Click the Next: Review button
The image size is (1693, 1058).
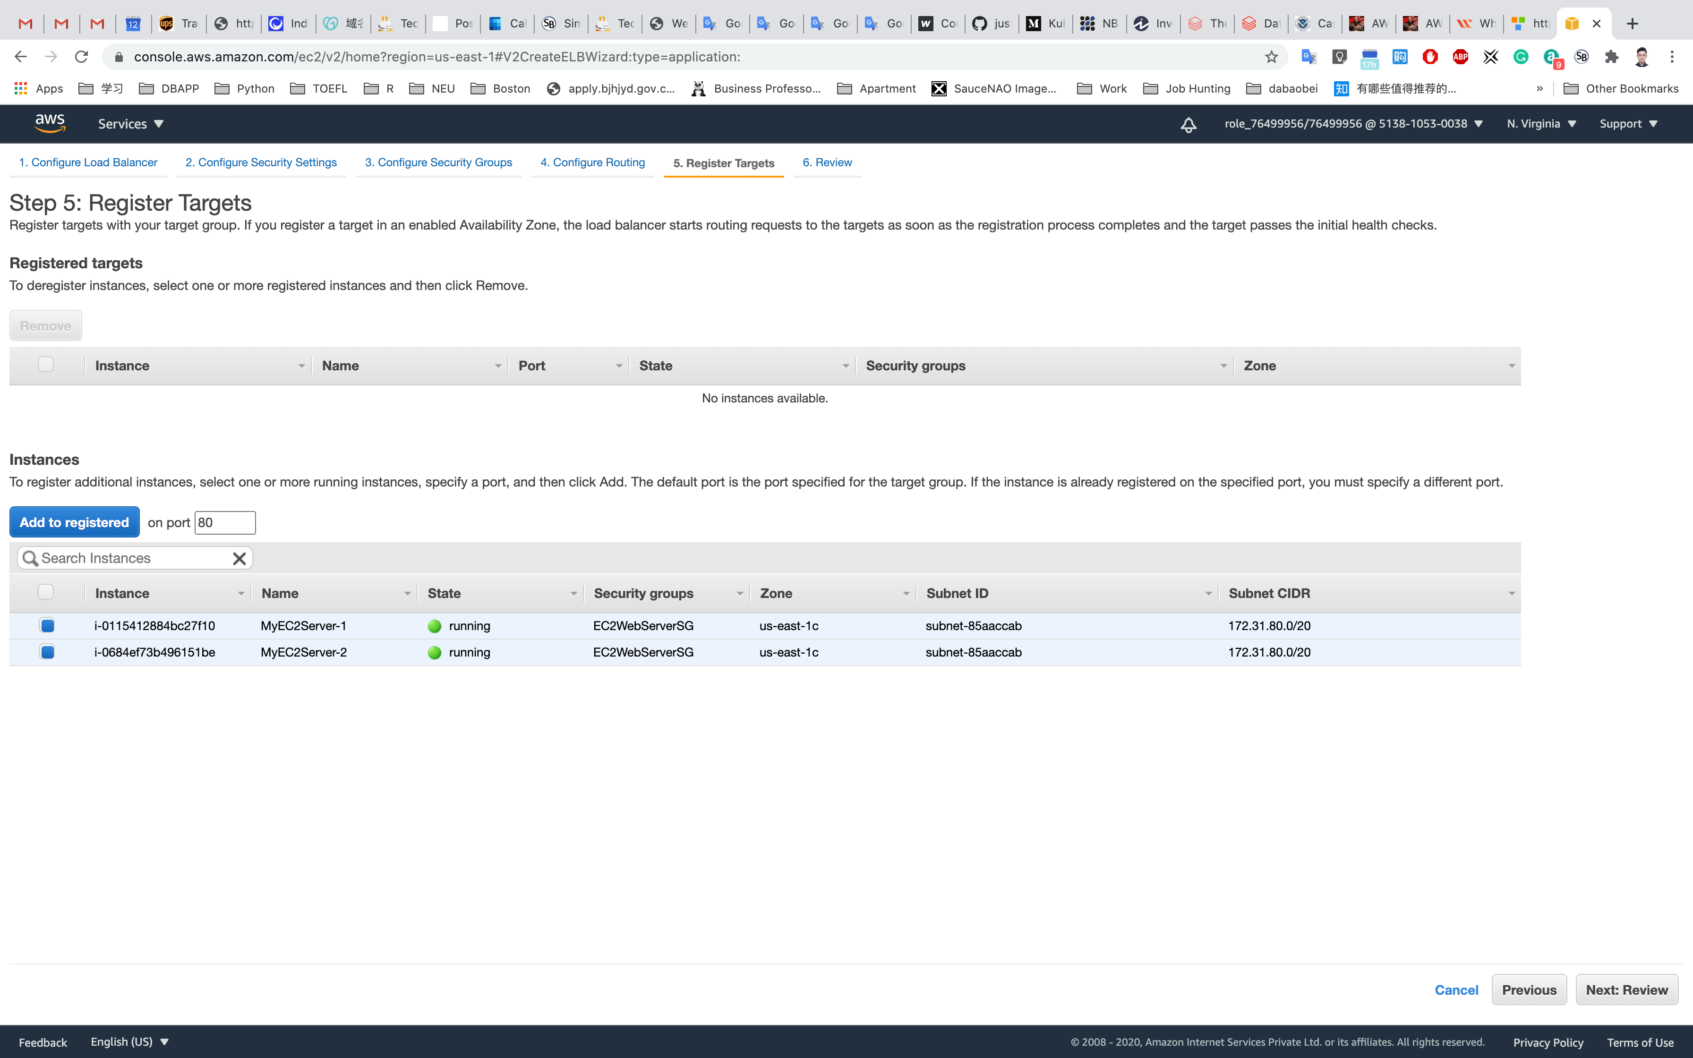point(1626,990)
